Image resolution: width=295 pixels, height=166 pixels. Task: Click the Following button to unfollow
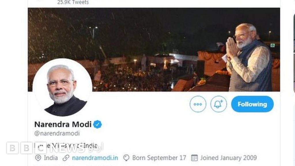click(x=252, y=104)
